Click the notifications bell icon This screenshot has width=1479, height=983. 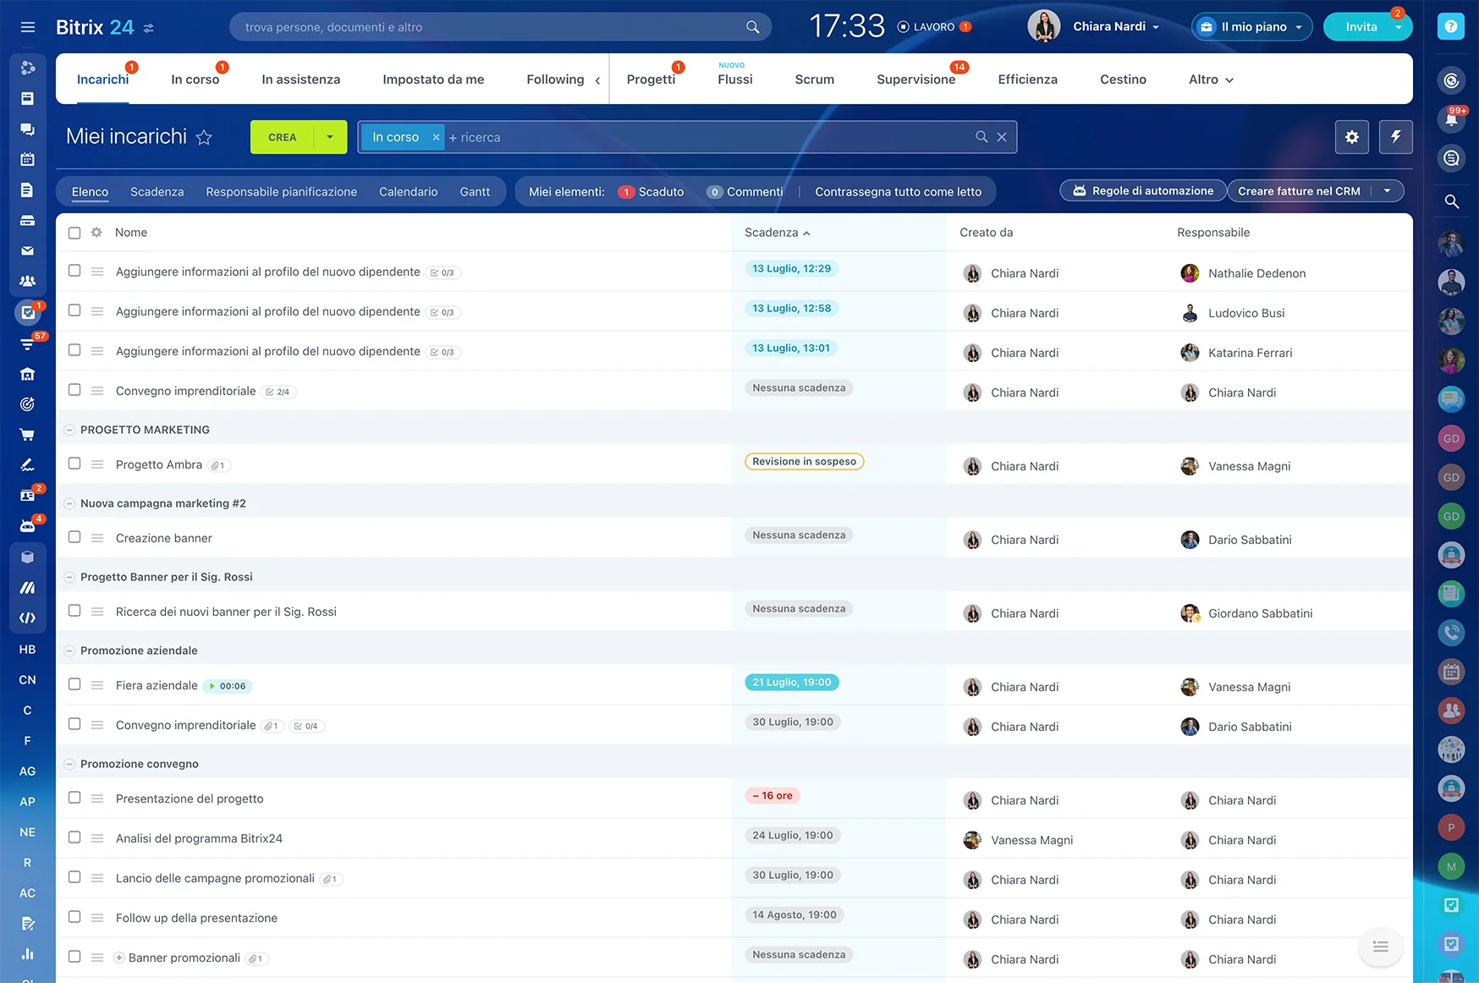(1451, 120)
